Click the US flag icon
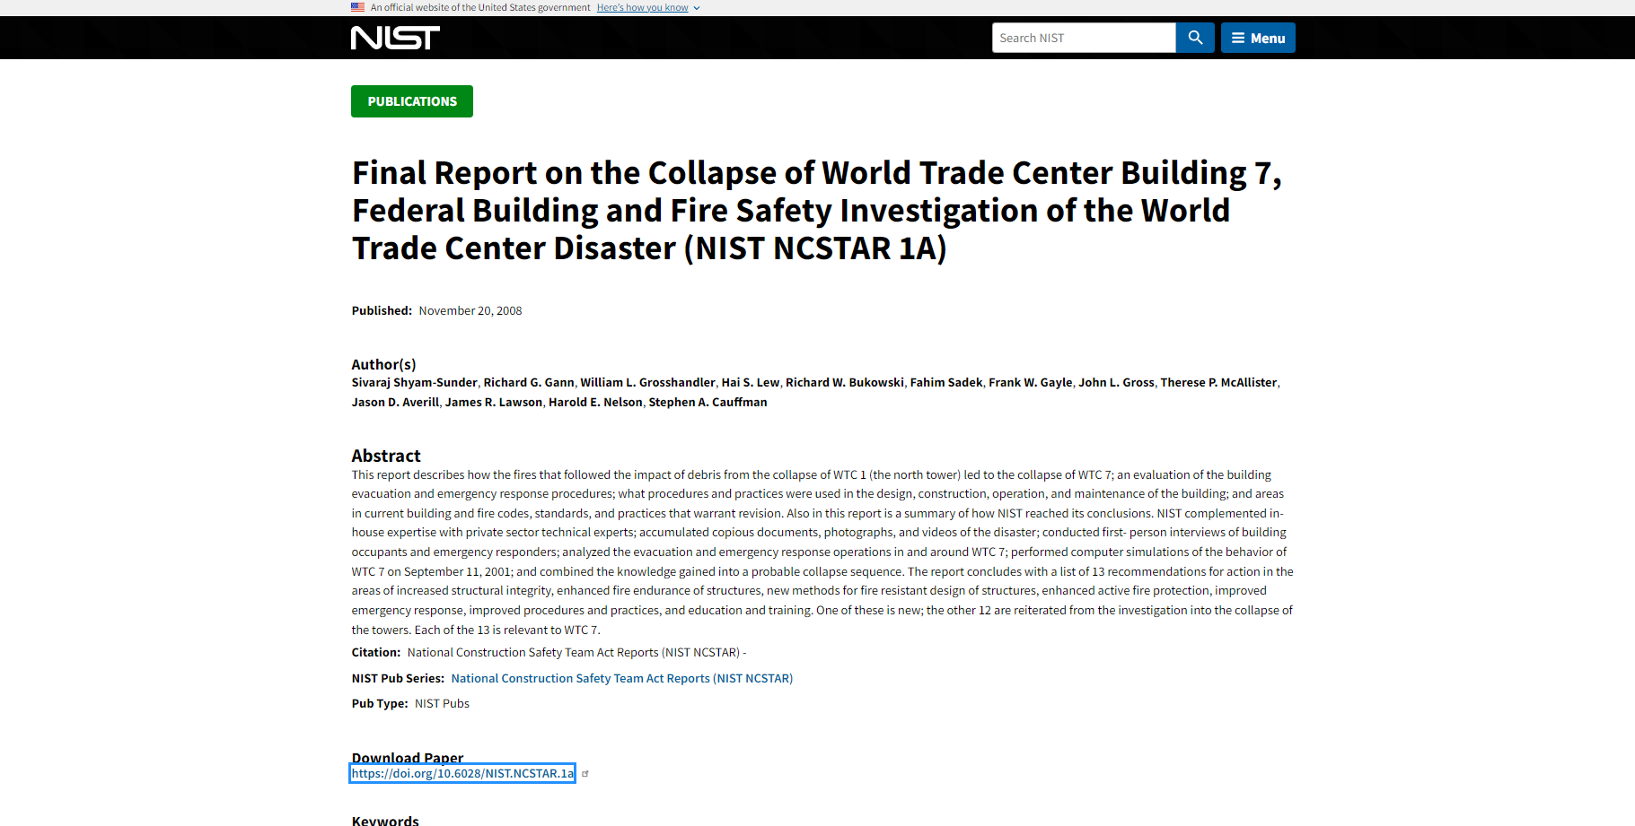Viewport: 1635px width, 826px height. (357, 7)
